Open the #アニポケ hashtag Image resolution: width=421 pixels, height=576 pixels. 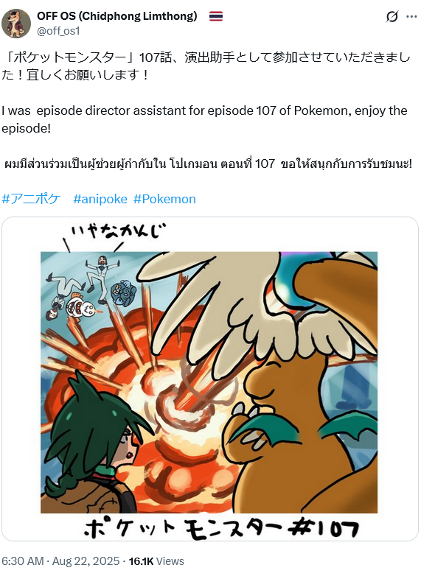[31, 199]
